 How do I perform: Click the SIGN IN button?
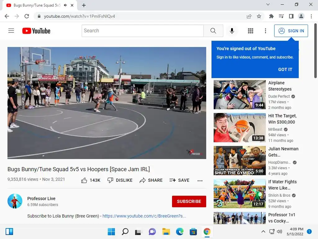(x=291, y=31)
